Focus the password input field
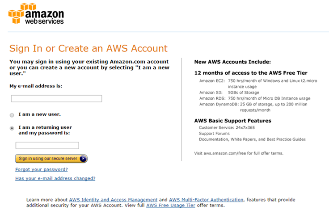Viewport: 329px width, 219px height. click(47, 145)
